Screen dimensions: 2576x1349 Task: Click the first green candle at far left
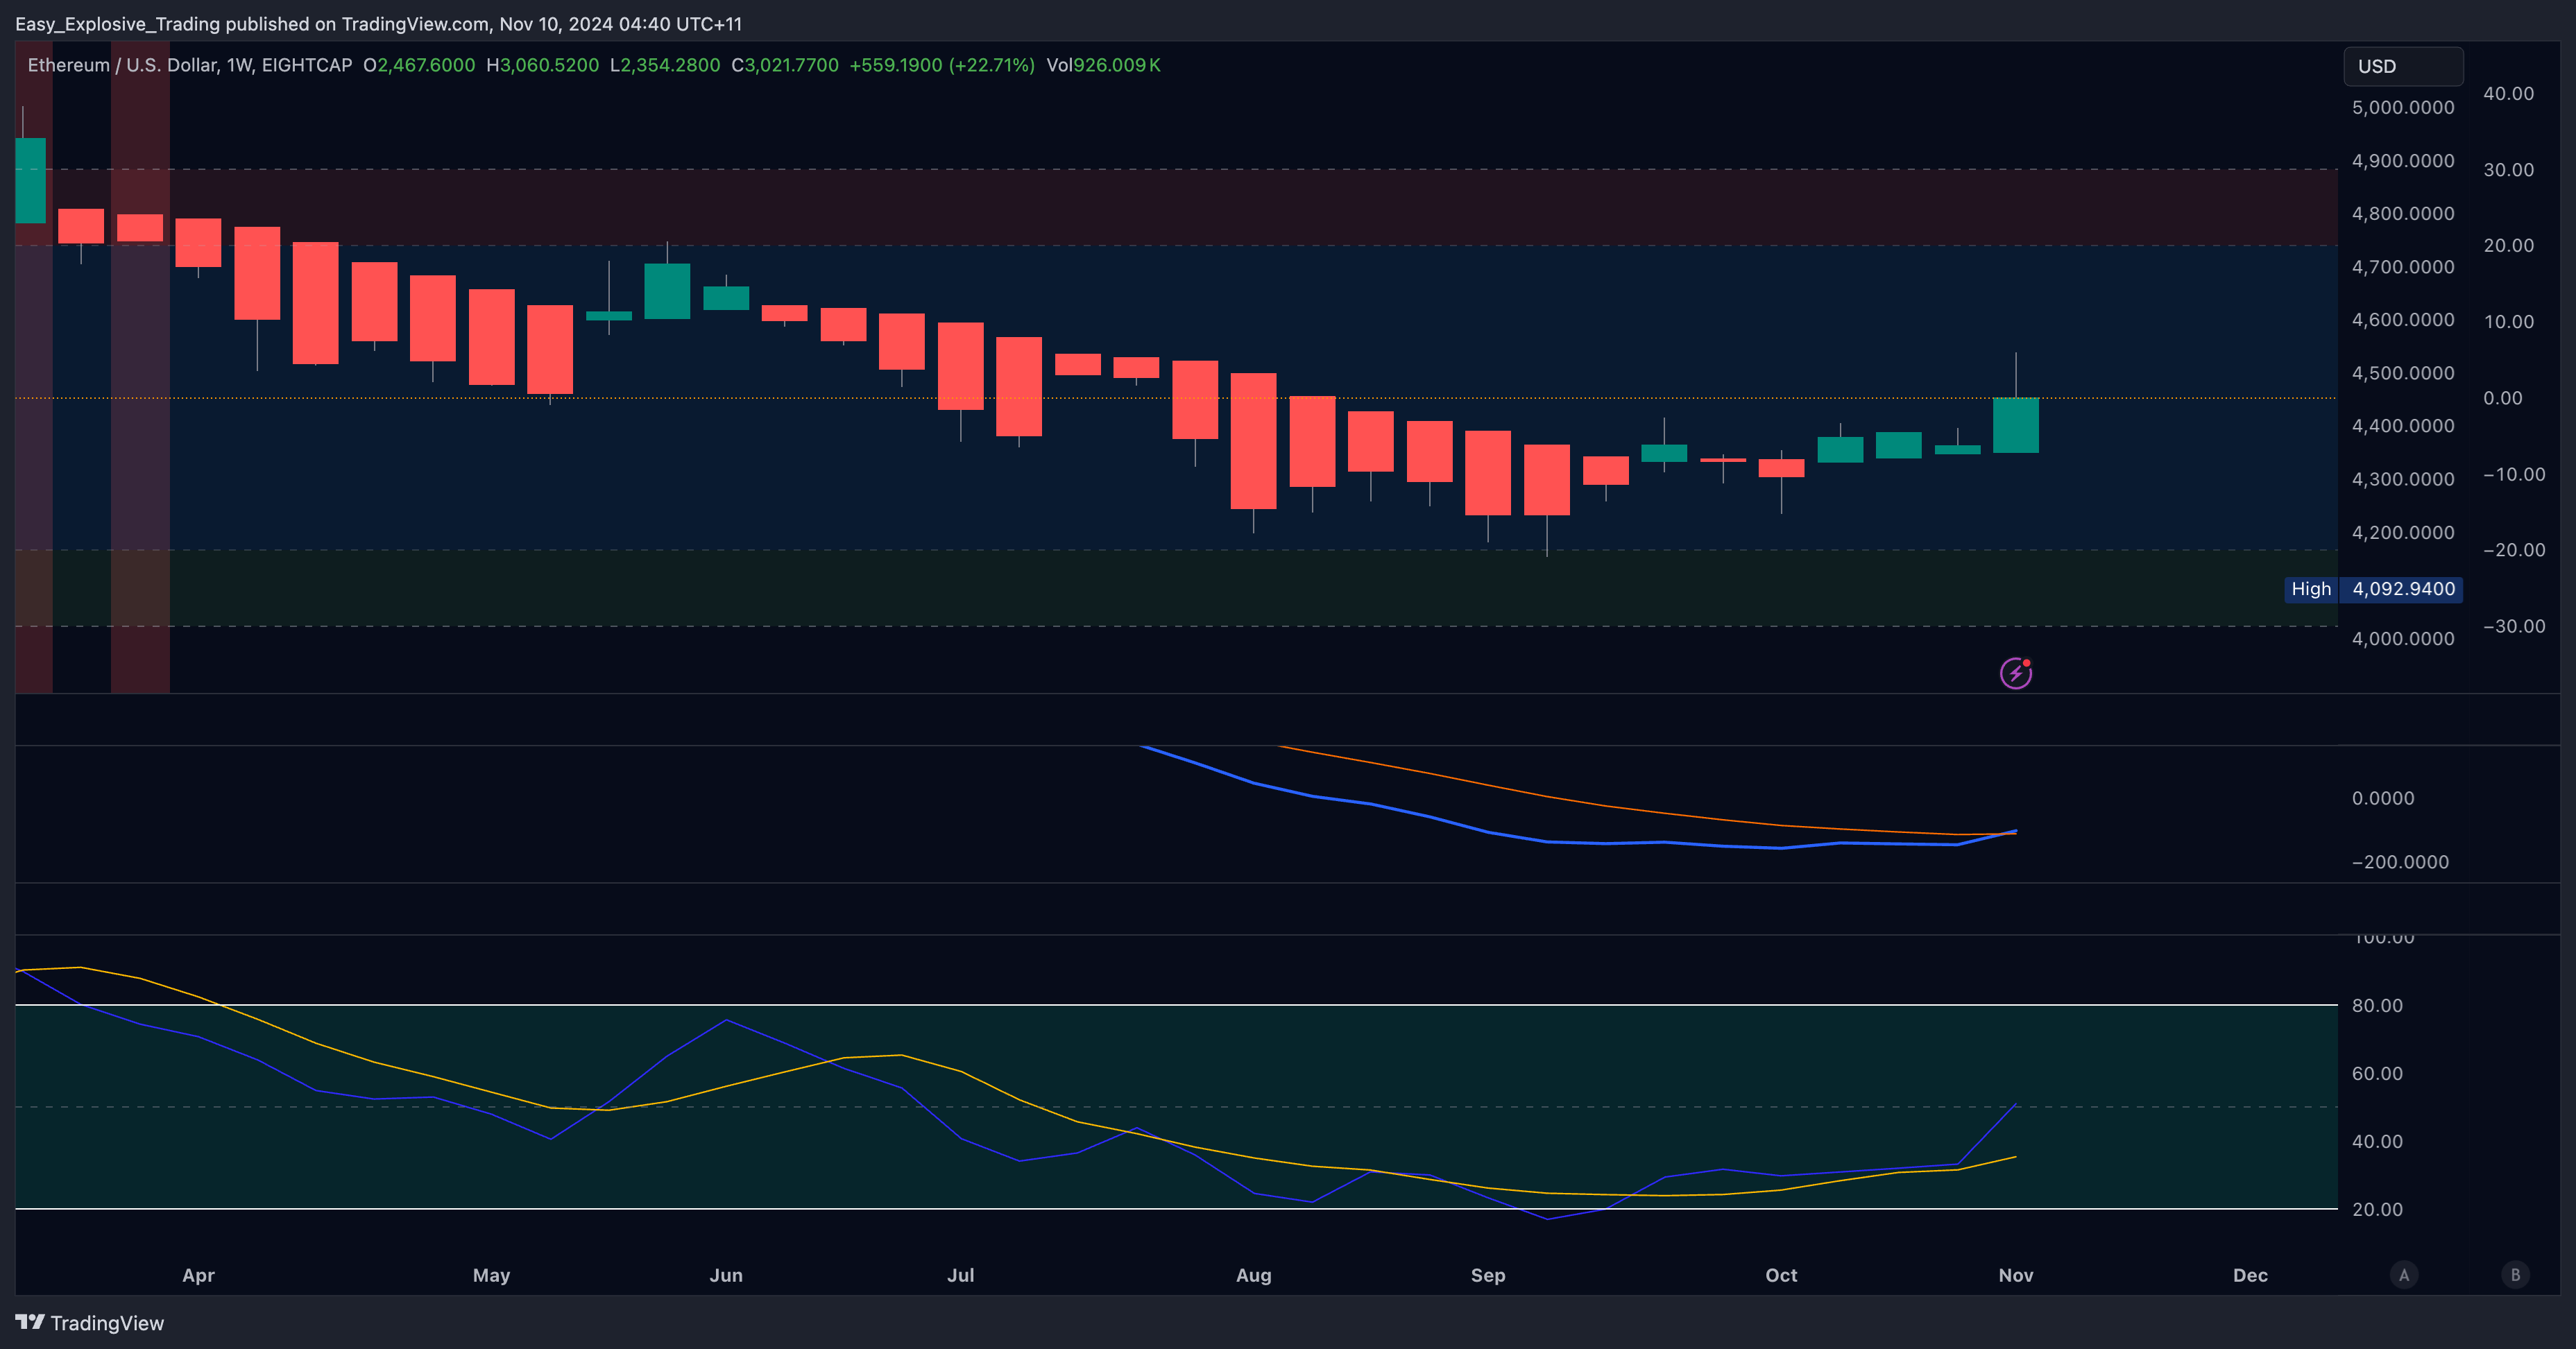(x=30, y=180)
